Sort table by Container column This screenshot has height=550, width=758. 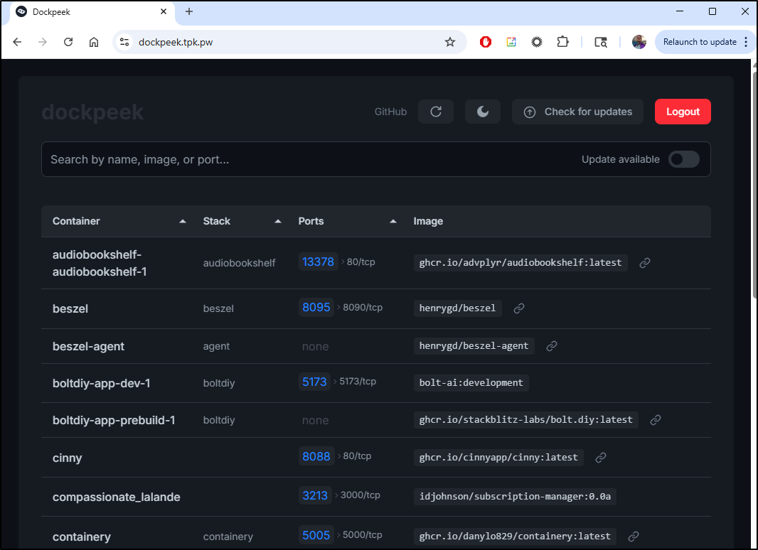(x=119, y=222)
